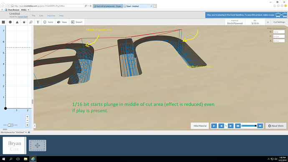288x162 pixels.
Task: Reset canvas view with home icon
Action: pos(27,125)
